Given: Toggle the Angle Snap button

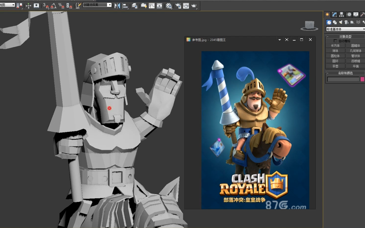Looking at the screenshot, I should tap(54, 6).
